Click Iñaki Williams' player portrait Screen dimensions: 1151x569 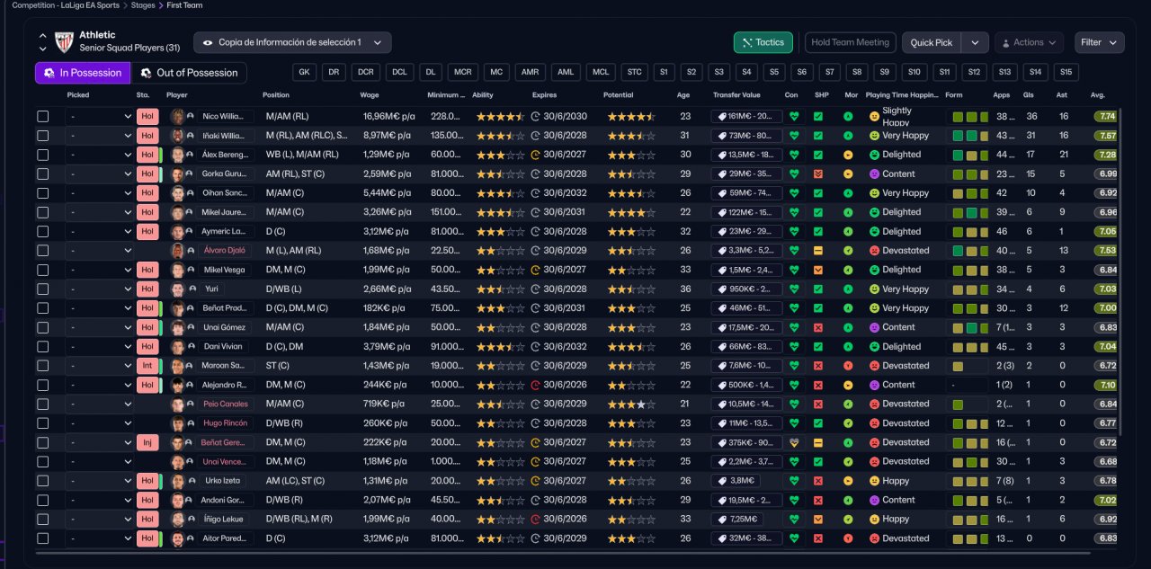click(177, 136)
